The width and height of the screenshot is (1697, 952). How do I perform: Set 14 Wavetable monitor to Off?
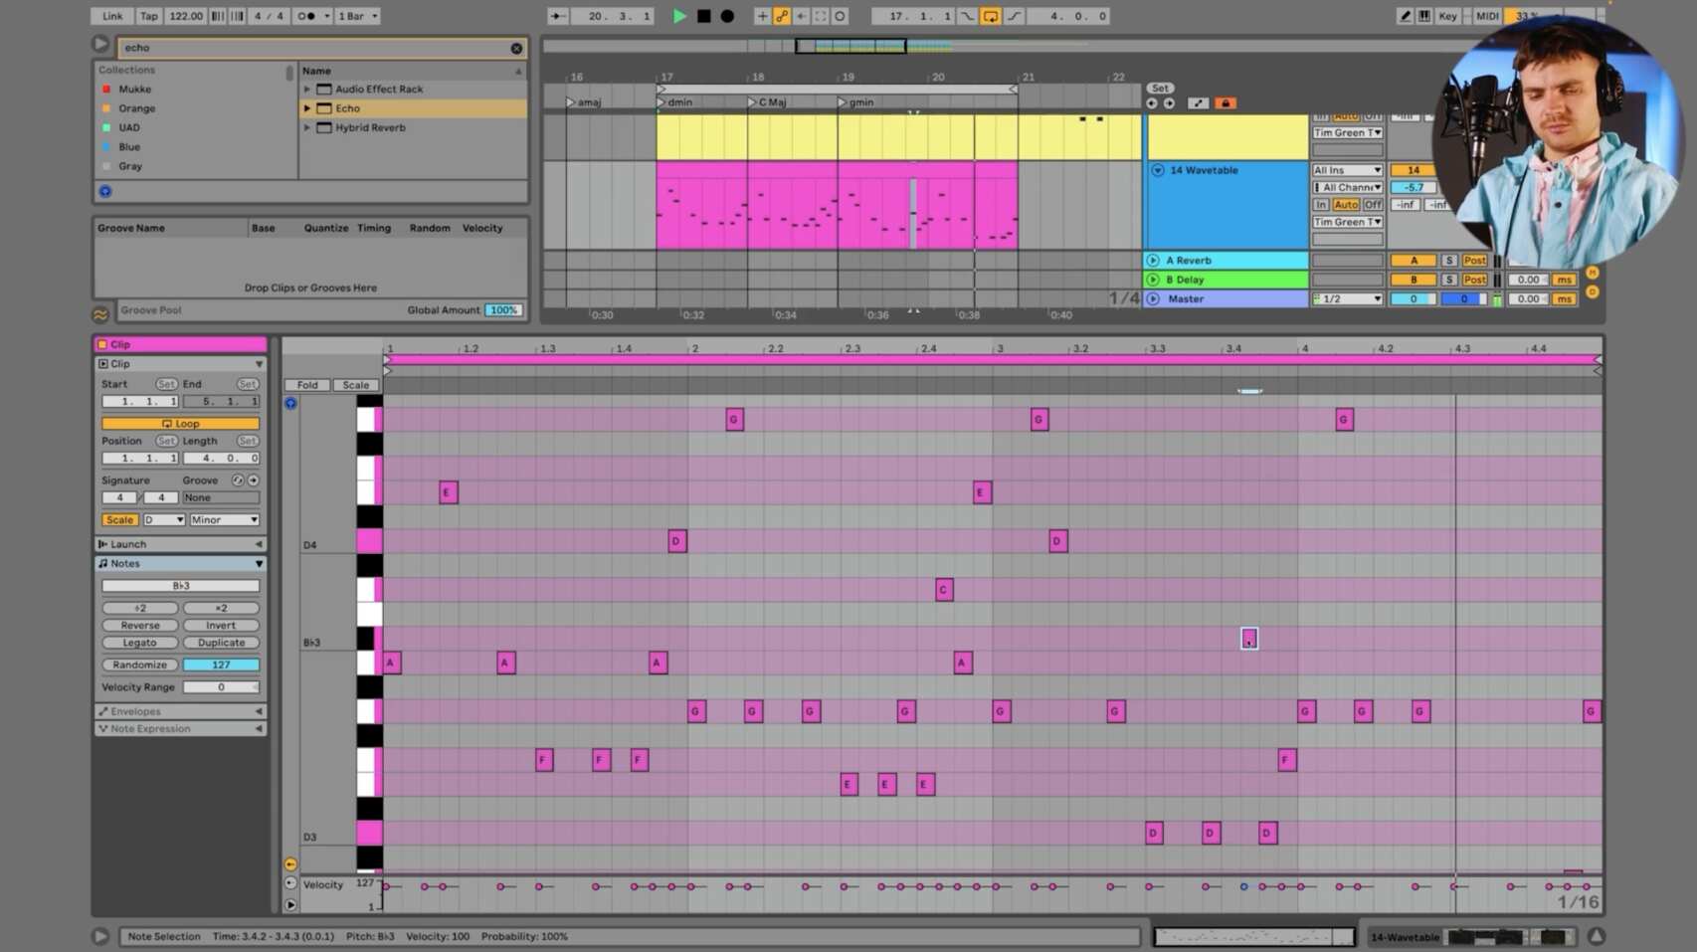click(1373, 205)
